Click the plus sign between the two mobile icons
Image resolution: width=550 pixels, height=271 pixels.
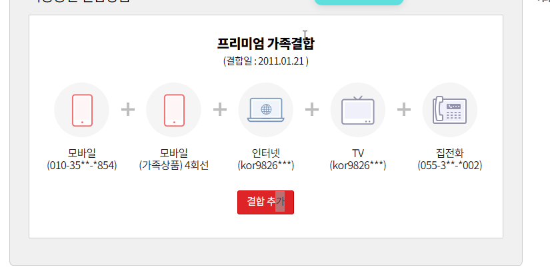click(x=128, y=110)
